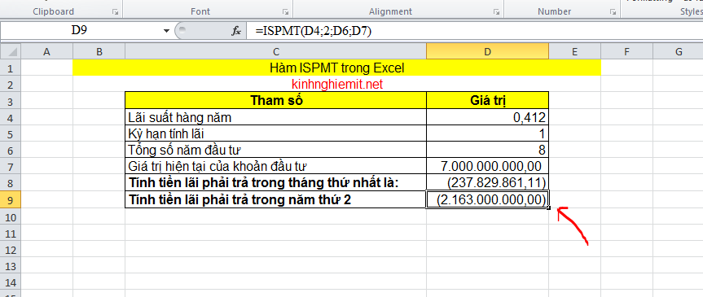Select row 6 header

point(11,150)
